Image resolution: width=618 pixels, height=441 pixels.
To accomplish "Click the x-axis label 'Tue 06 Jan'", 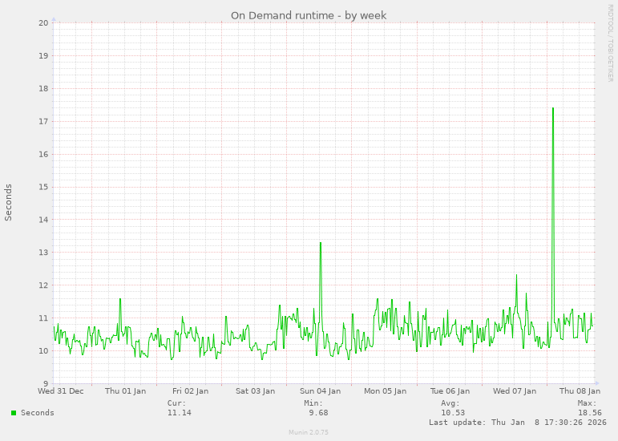I will [x=450, y=391].
